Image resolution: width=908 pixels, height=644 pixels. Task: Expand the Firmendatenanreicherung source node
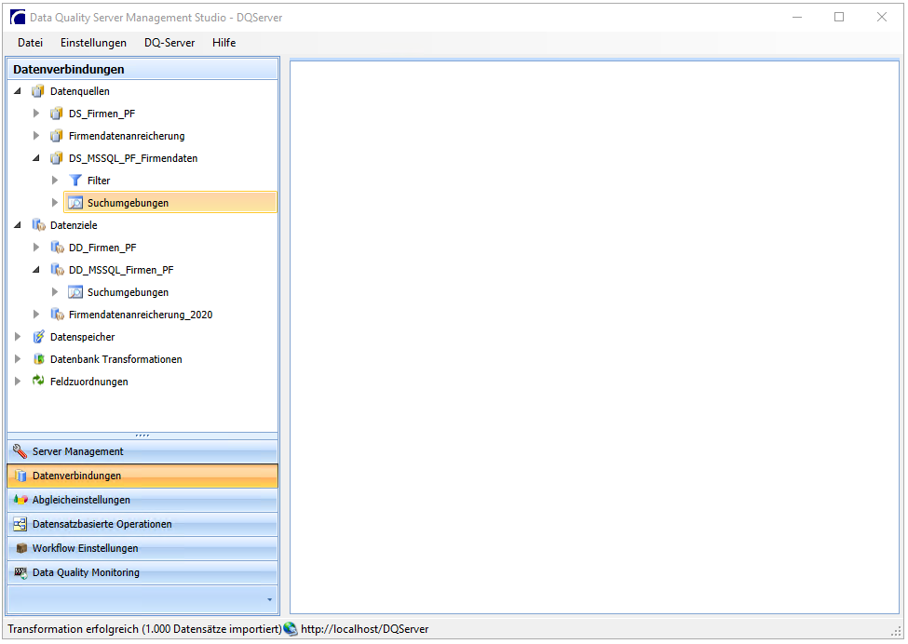[x=36, y=136]
